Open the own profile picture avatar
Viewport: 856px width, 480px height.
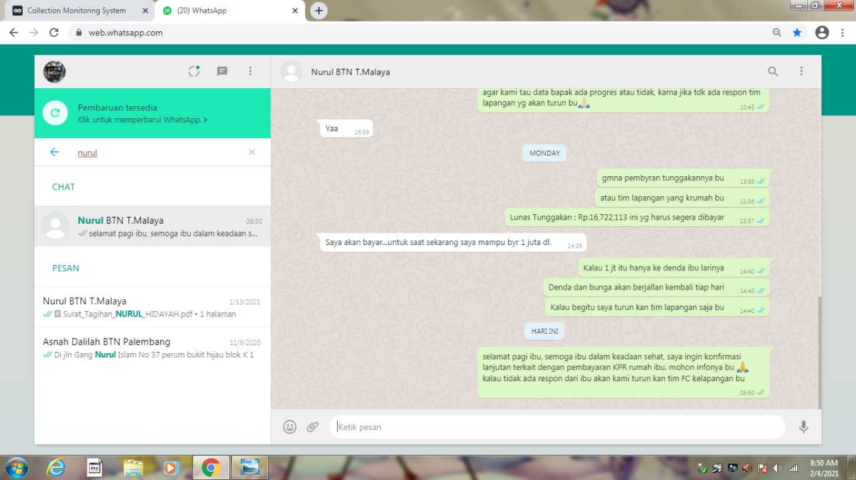tap(54, 71)
